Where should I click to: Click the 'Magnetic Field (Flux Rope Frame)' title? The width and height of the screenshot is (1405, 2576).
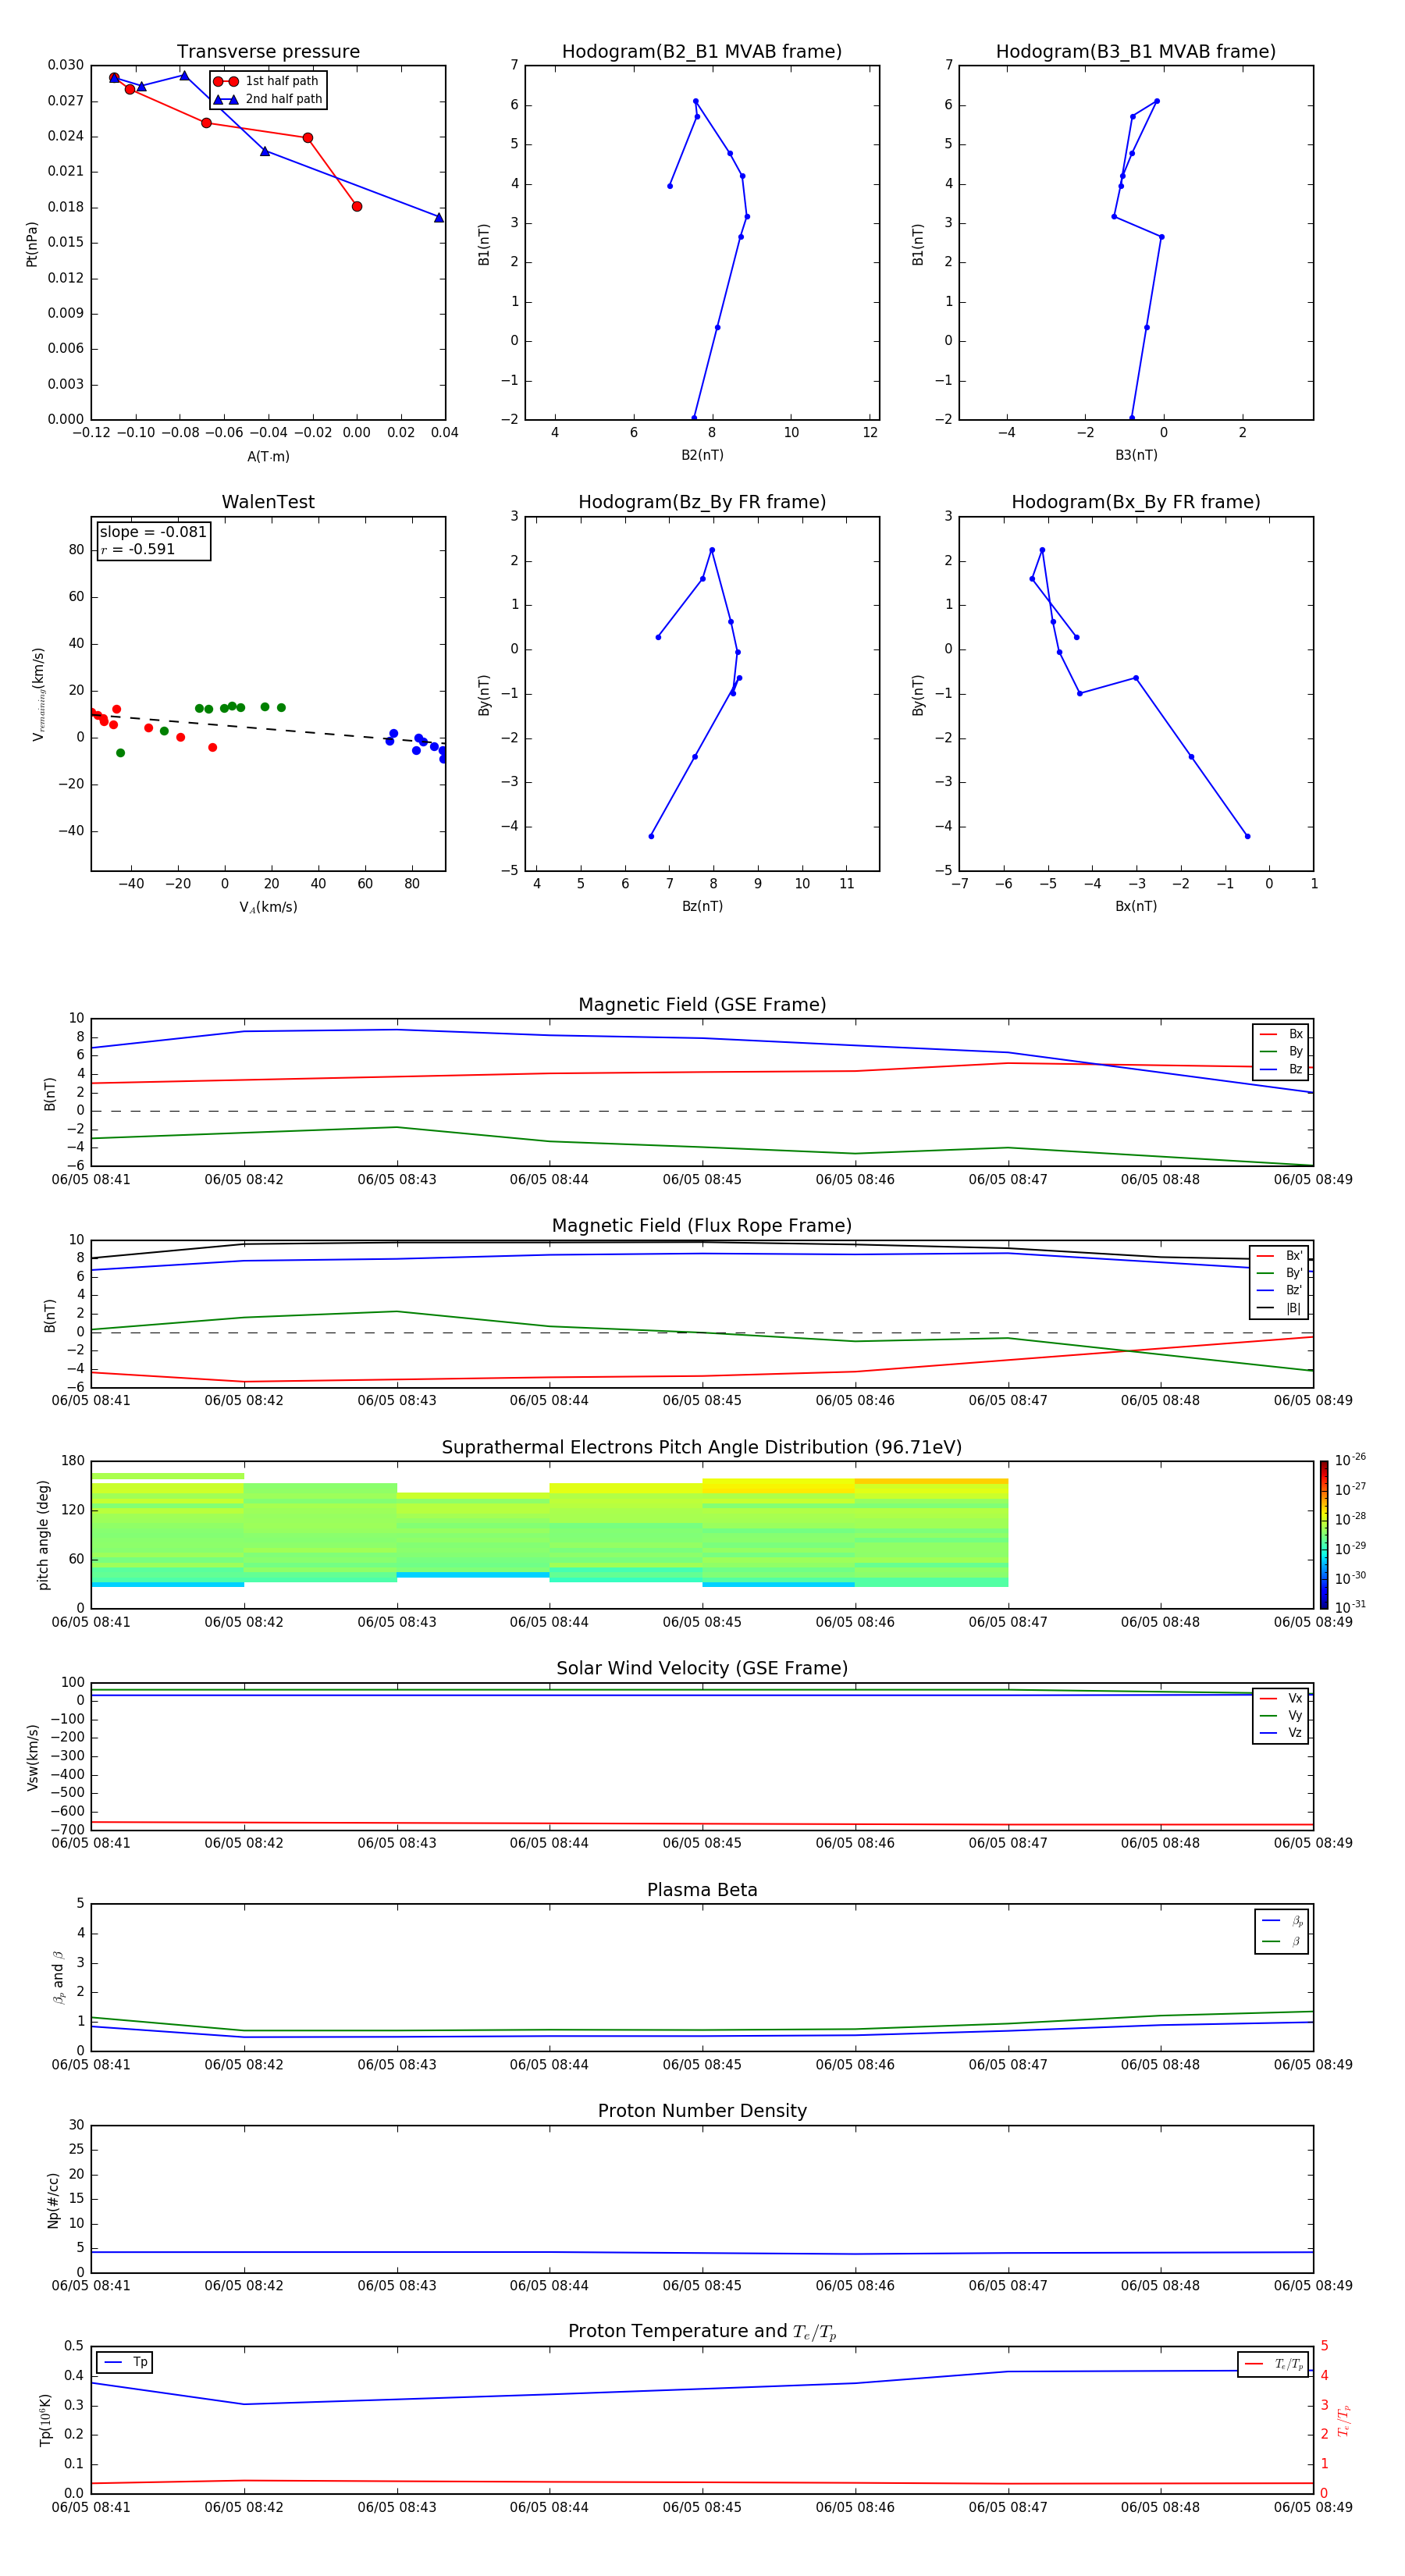click(x=702, y=1226)
